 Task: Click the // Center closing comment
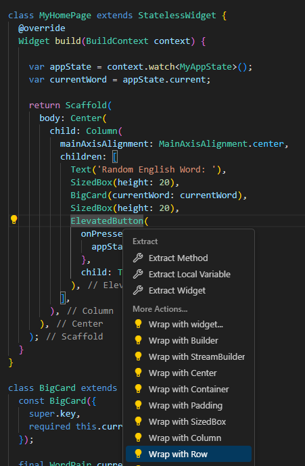pyautogui.click(x=80, y=324)
